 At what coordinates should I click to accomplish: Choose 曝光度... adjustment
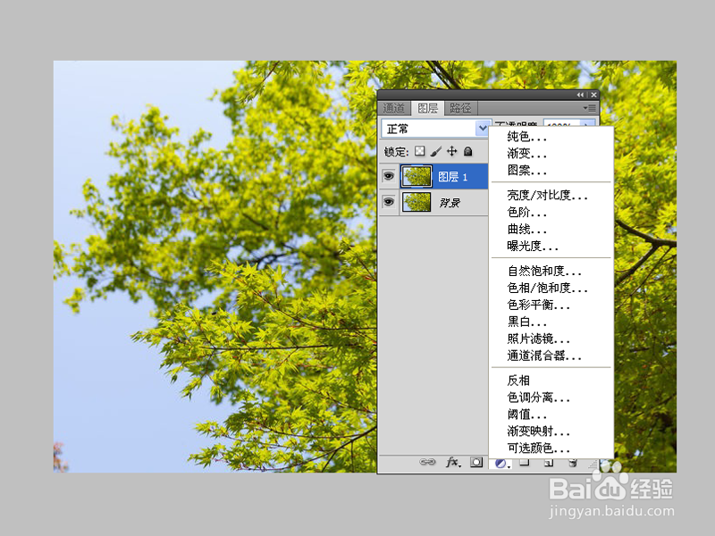[x=533, y=247]
